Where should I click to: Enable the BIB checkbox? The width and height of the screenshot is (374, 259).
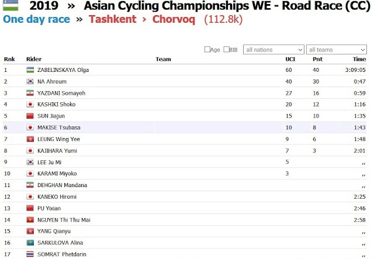coord(226,50)
